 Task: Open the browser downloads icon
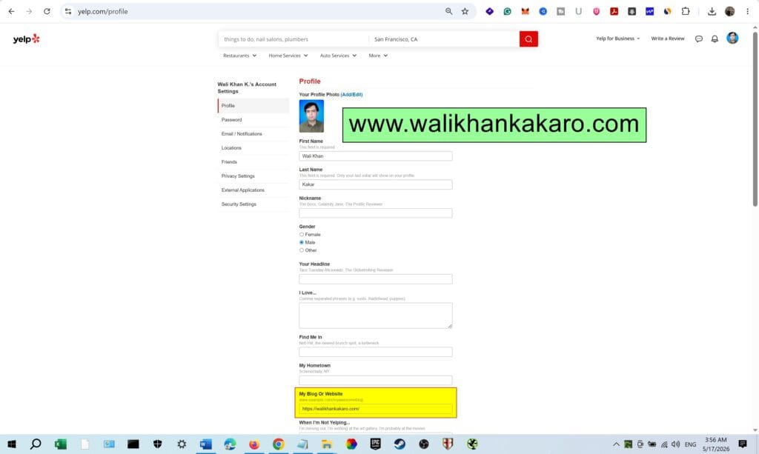712,11
